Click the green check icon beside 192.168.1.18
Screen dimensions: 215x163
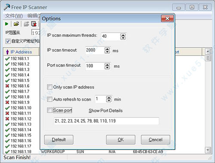7,152
